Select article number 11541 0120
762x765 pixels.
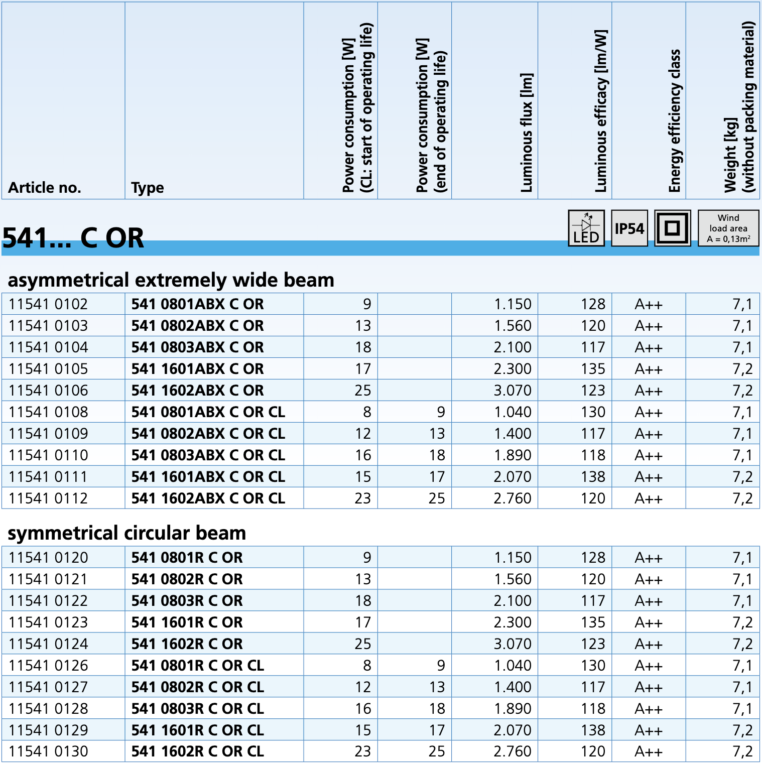(48, 558)
